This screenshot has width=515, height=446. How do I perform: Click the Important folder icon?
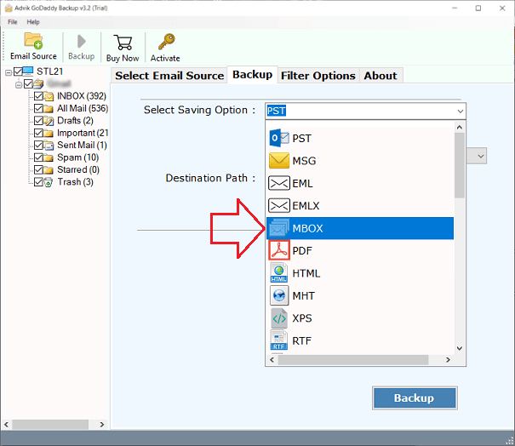point(49,134)
